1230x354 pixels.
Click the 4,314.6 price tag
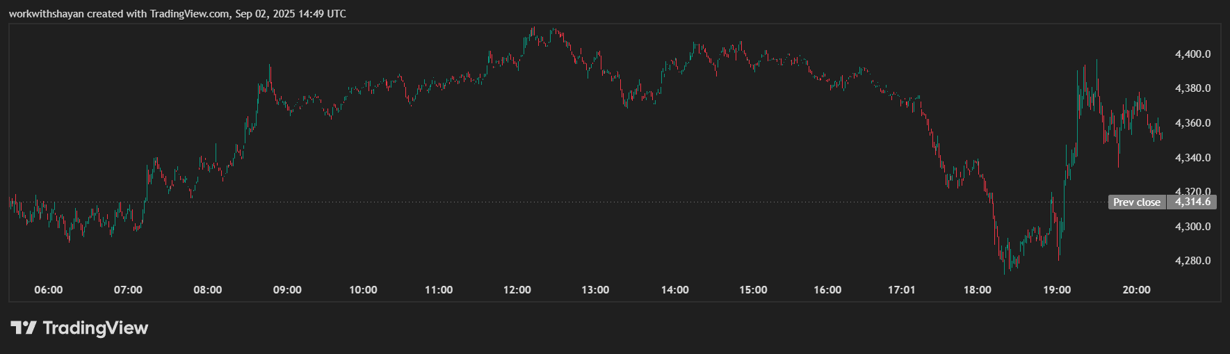(x=1192, y=202)
